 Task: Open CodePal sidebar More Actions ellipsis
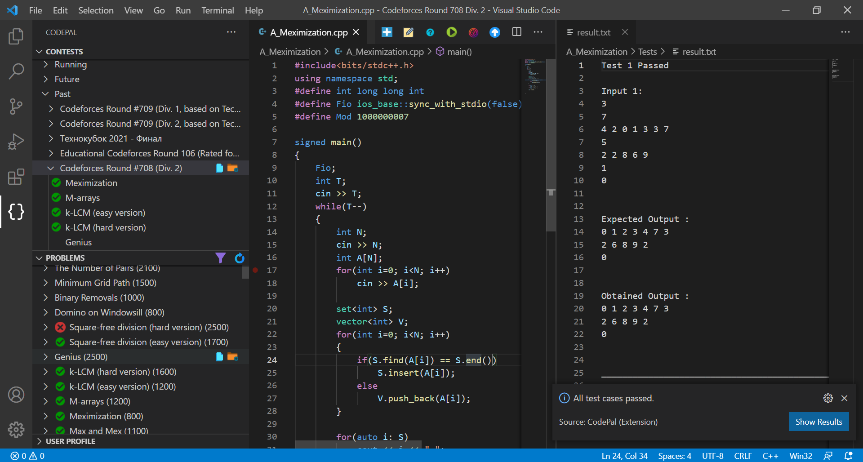coord(231,32)
